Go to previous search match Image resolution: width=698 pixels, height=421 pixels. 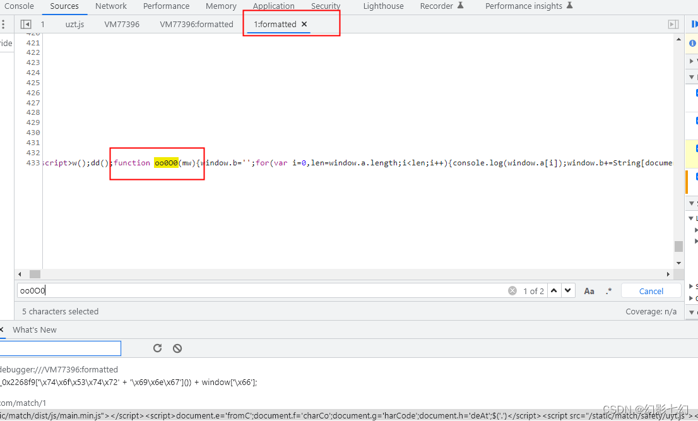point(553,290)
